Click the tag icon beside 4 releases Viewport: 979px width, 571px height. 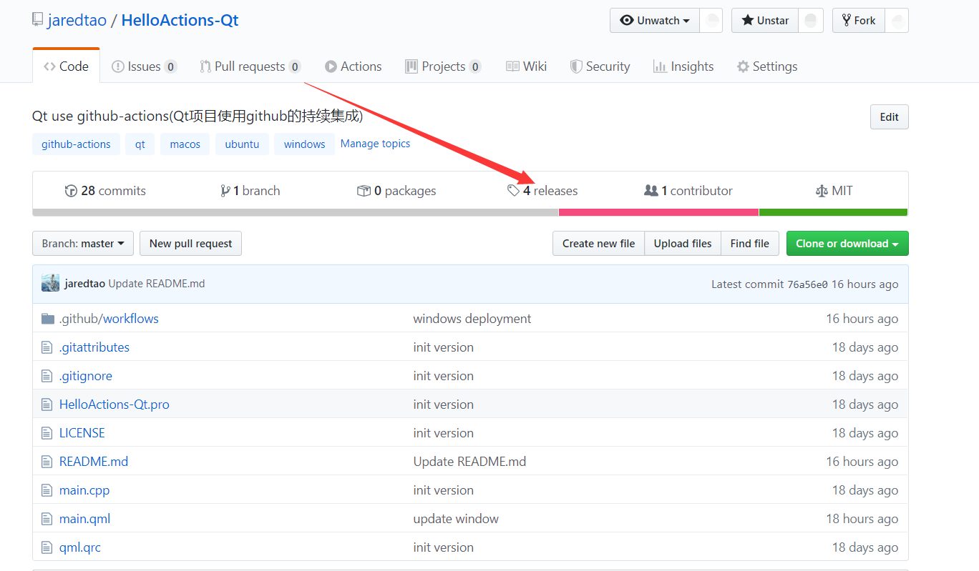(x=512, y=190)
